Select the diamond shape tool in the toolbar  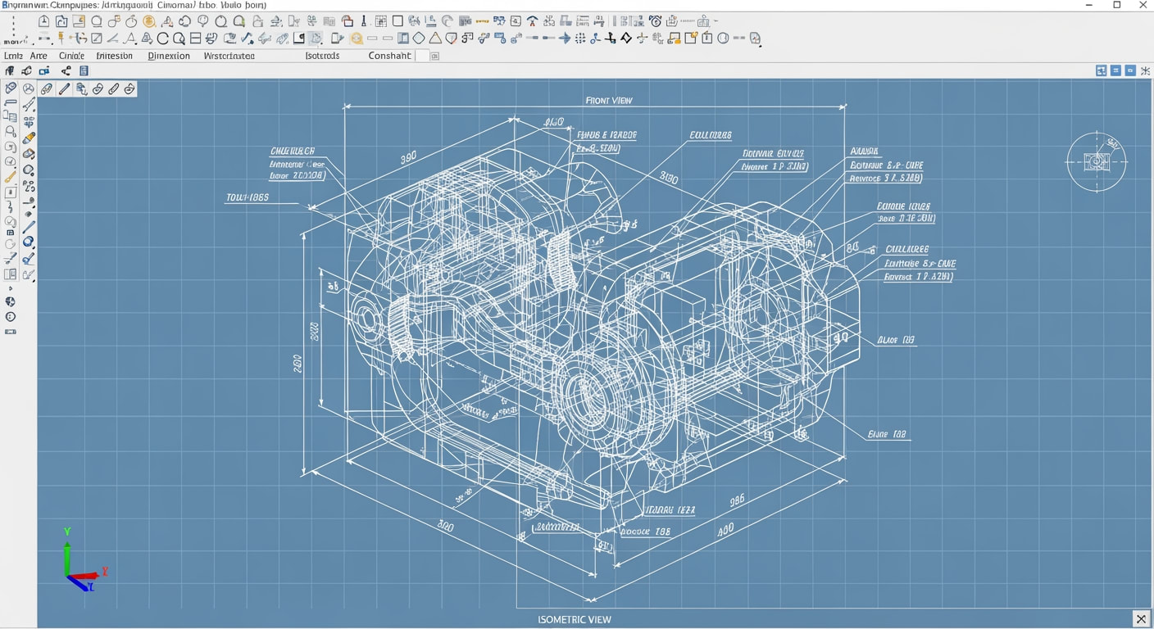pos(419,38)
